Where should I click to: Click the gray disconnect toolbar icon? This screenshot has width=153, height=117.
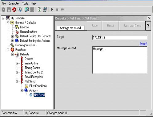[x=32, y=10]
